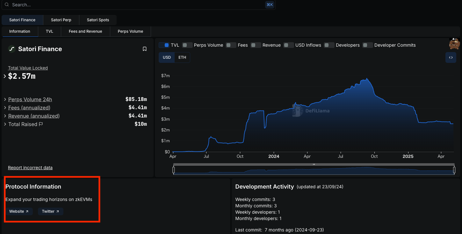Click the search magnifier icon

pyautogui.click(x=7, y=5)
